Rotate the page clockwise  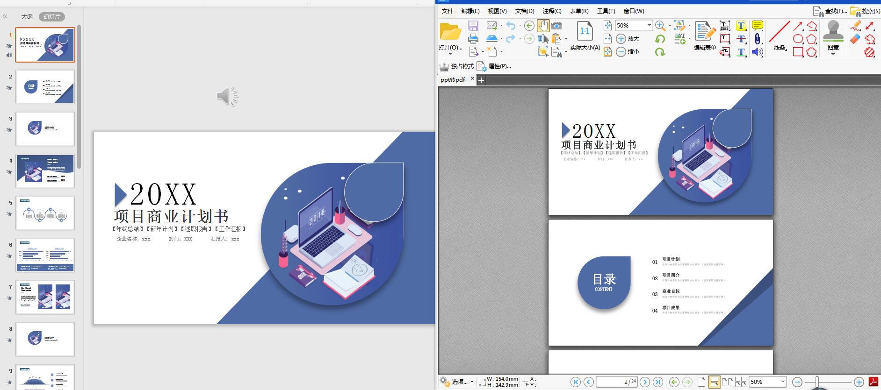coord(660,52)
